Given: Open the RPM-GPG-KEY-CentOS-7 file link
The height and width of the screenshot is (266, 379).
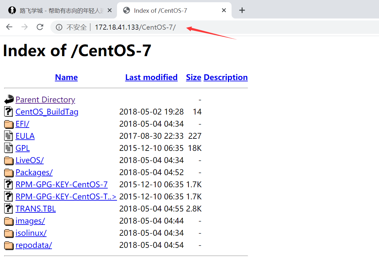Looking at the screenshot, I should coord(62,184).
